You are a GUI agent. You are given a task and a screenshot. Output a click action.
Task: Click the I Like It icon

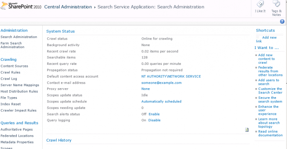coord(260,4)
